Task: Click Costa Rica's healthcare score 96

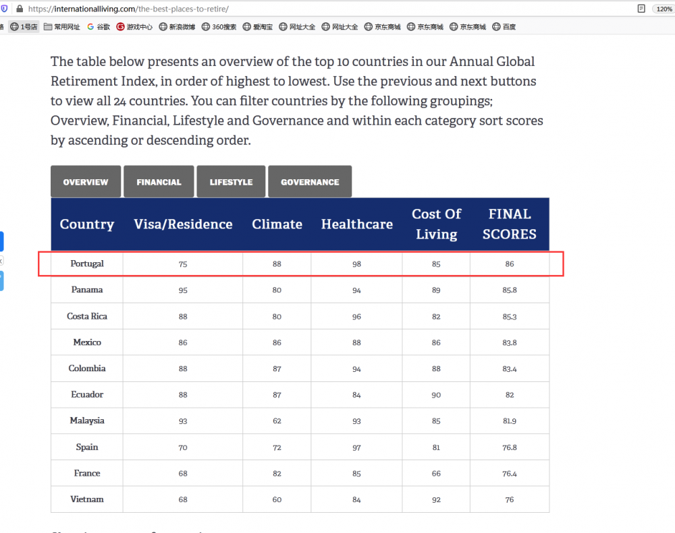Action: click(356, 317)
